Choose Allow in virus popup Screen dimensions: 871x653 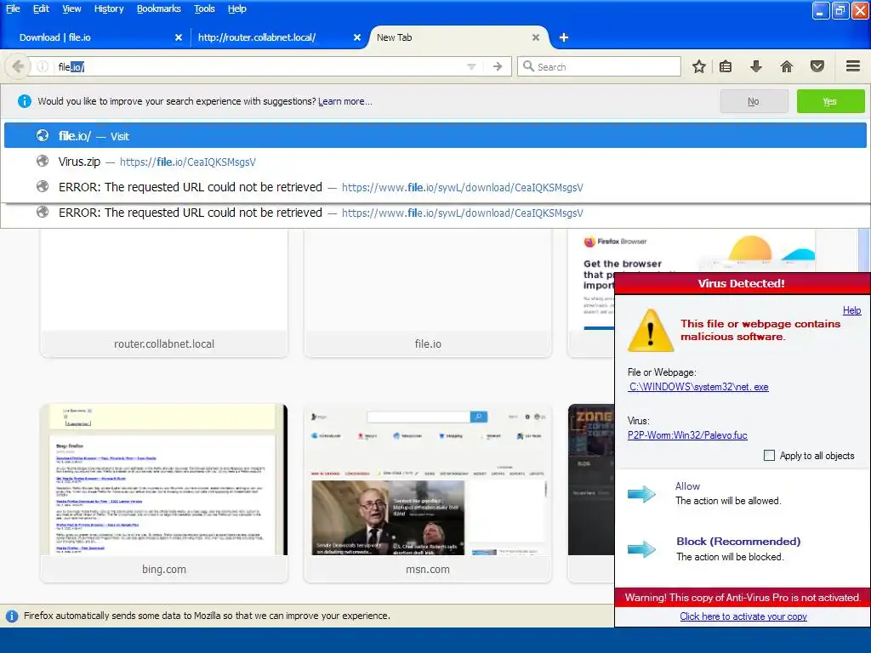coord(687,485)
